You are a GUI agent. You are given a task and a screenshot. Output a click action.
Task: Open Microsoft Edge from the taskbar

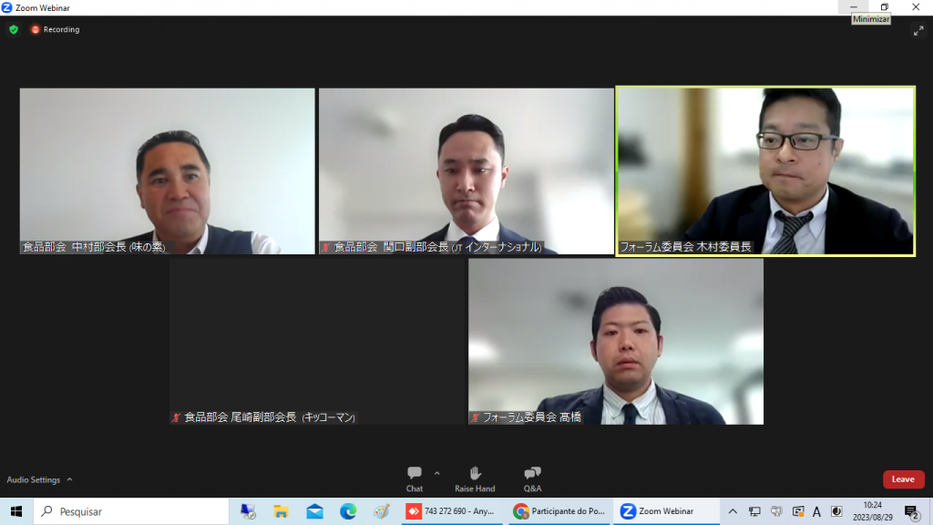point(348,511)
